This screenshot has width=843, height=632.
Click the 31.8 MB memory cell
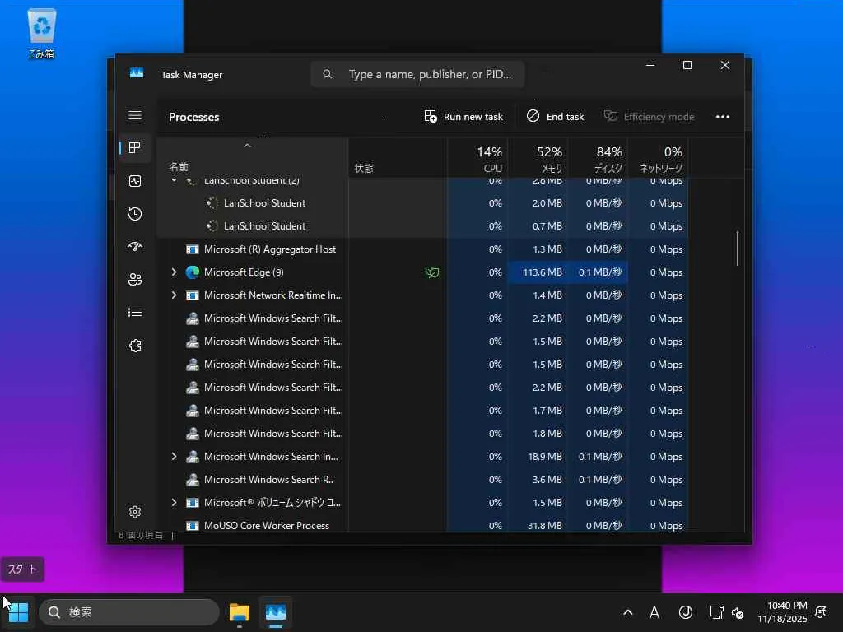click(x=538, y=525)
